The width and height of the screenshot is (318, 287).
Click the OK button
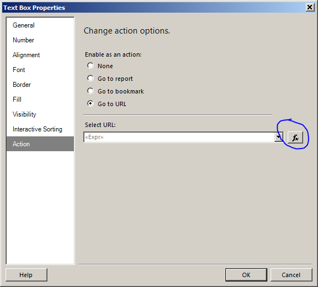point(246,275)
